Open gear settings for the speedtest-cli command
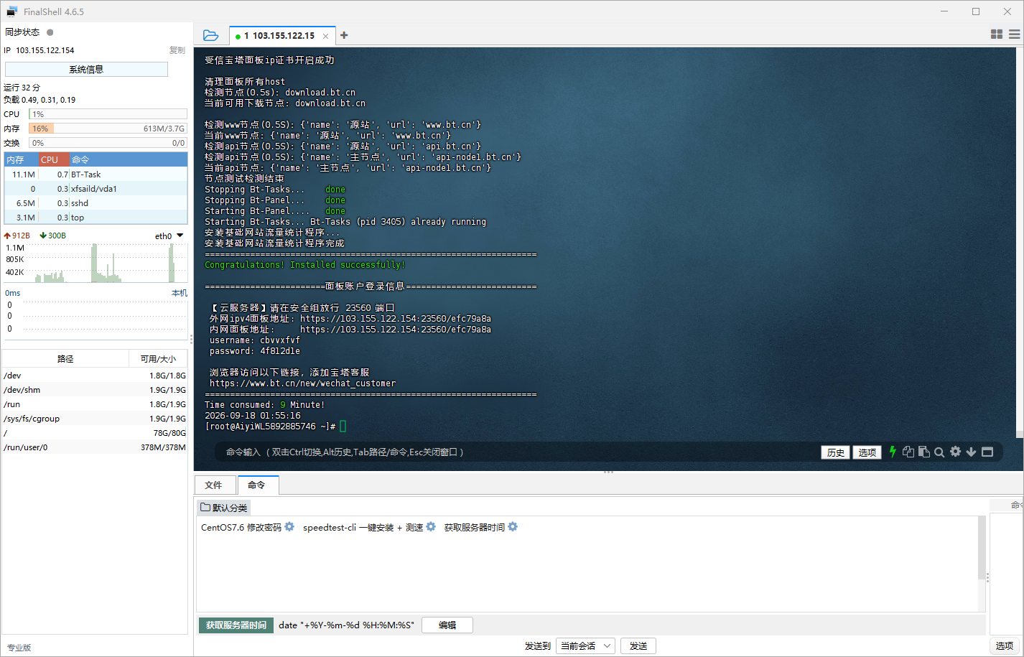Viewport: 1024px width, 657px height. click(431, 526)
